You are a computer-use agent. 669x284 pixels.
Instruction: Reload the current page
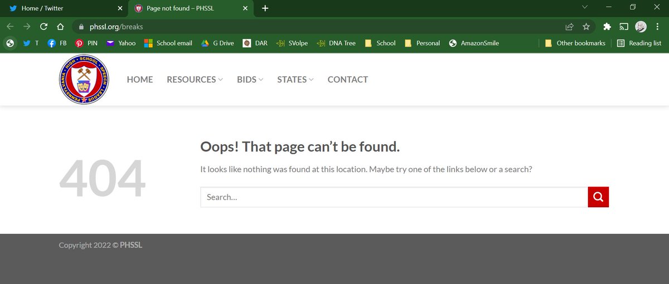click(43, 26)
